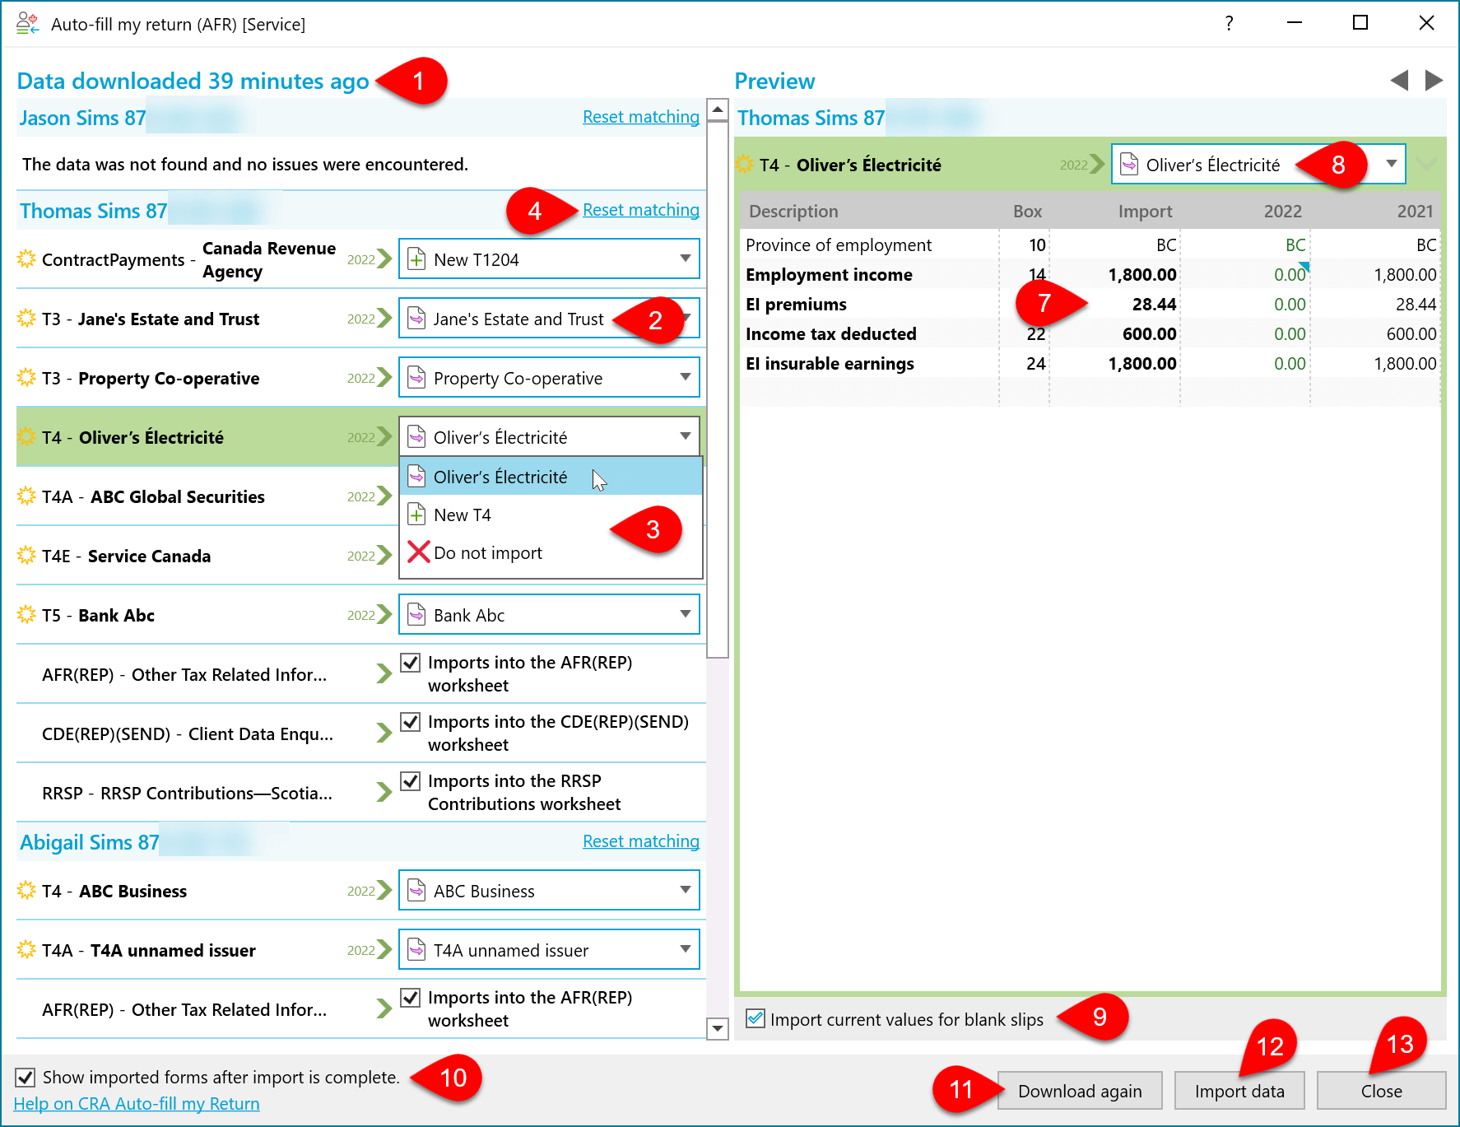1460x1127 pixels.
Task: Click Reset matching for Thomas Sims
Action: pos(640,210)
